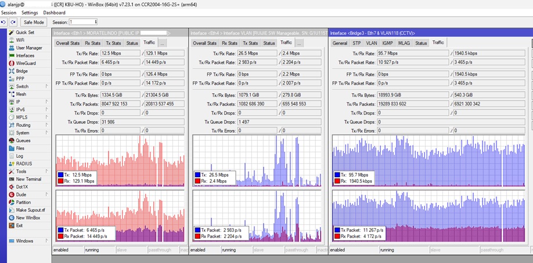Select Tx Stats tab in Eth1 window
The height and width of the screenshot is (263, 533).
(113, 43)
